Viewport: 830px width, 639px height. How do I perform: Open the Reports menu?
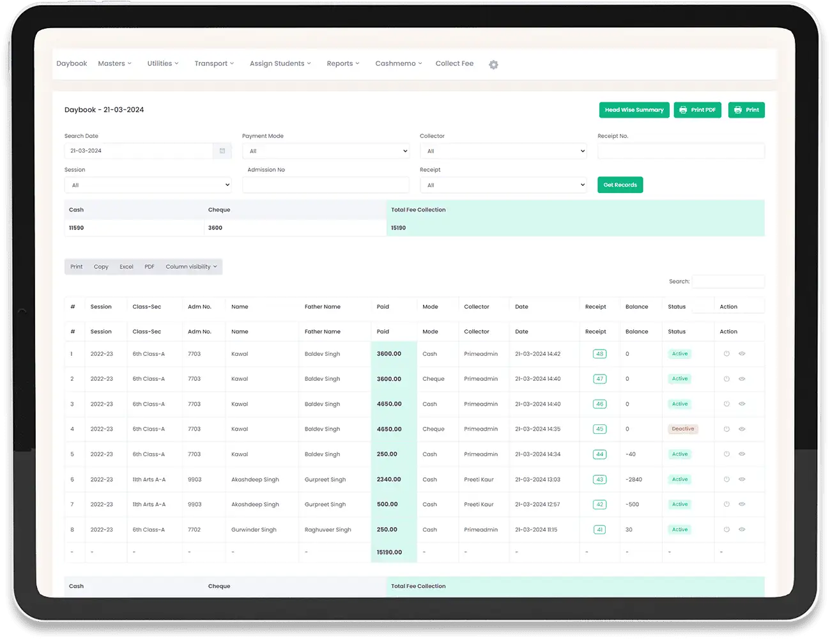point(342,63)
